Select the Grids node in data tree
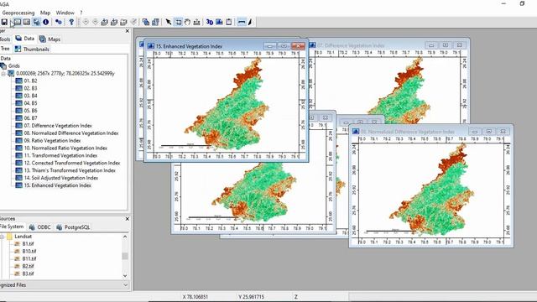537x302 pixels. click(11, 65)
